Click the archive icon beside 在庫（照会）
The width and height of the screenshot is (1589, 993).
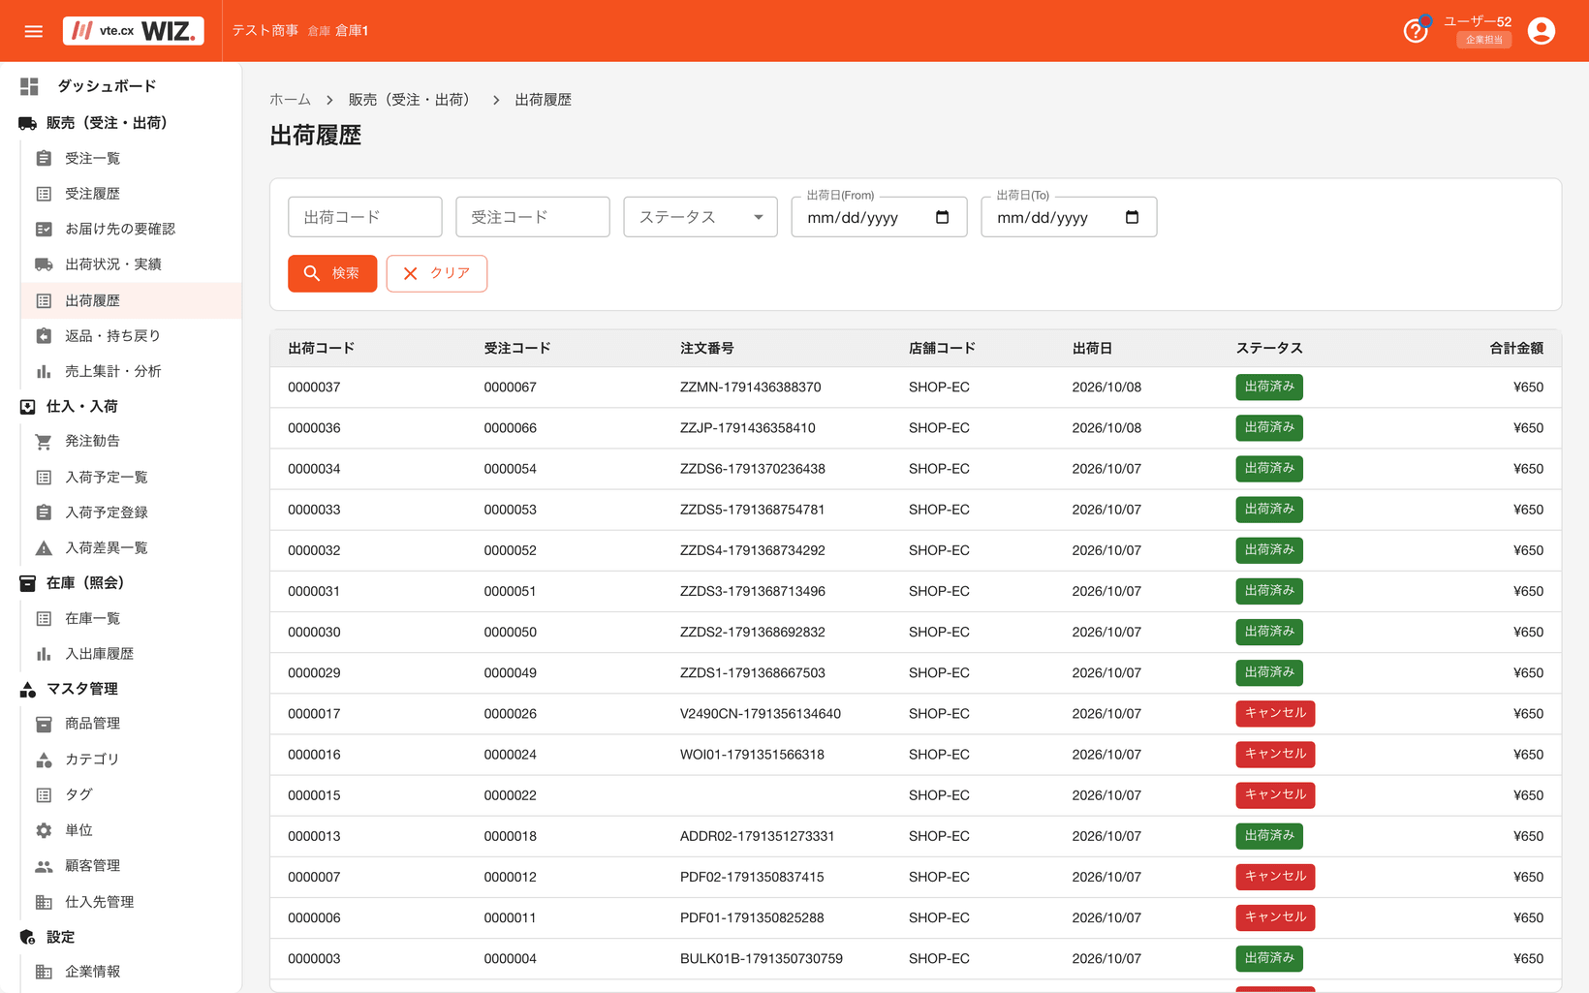pos(27,583)
